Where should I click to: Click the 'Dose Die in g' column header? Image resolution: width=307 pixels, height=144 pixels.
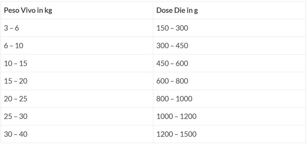[x=229, y=10]
